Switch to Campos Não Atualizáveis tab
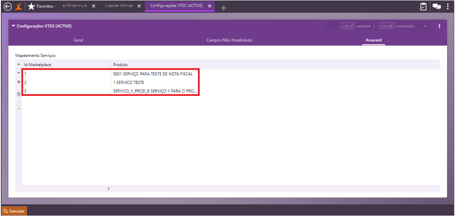Image resolution: width=455 pixels, height=223 pixels. click(x=229, y=40)
